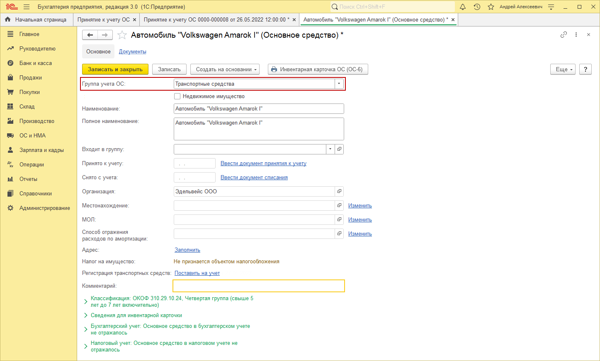Click Поставить на учет link
600x361 pixels.
coord(197,273)
